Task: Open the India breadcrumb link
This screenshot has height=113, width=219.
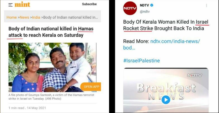Action: (x=36, y=18)
